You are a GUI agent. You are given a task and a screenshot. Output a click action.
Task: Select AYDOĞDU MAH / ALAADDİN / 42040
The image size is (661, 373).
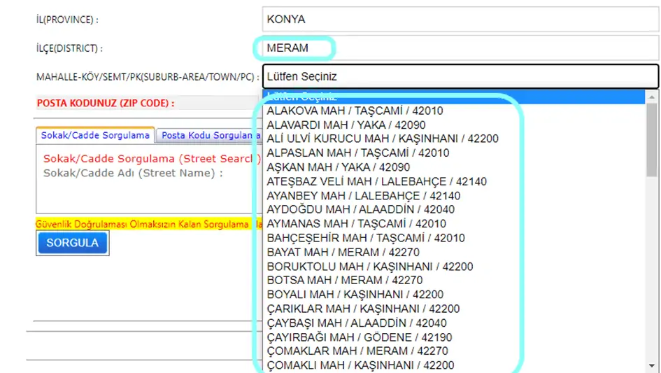(361, 209)
